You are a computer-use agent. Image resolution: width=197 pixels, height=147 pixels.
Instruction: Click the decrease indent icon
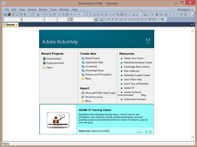(x=150, y=19)
